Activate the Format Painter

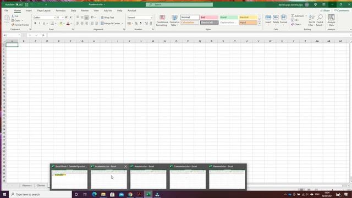[x=20, y=25]
